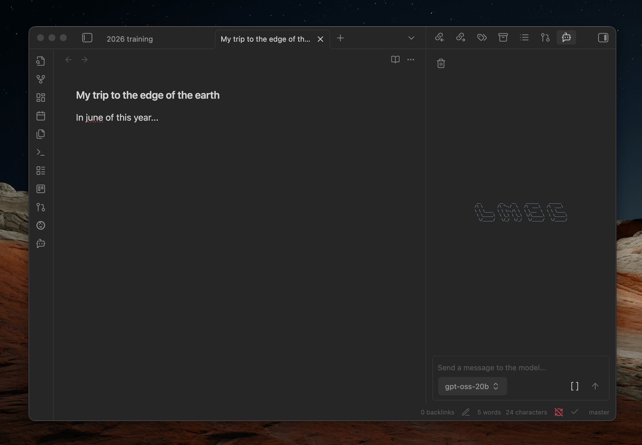Open the gpt-oss-20b model selector
Screen dimensions: 642x445
point(472,386)
